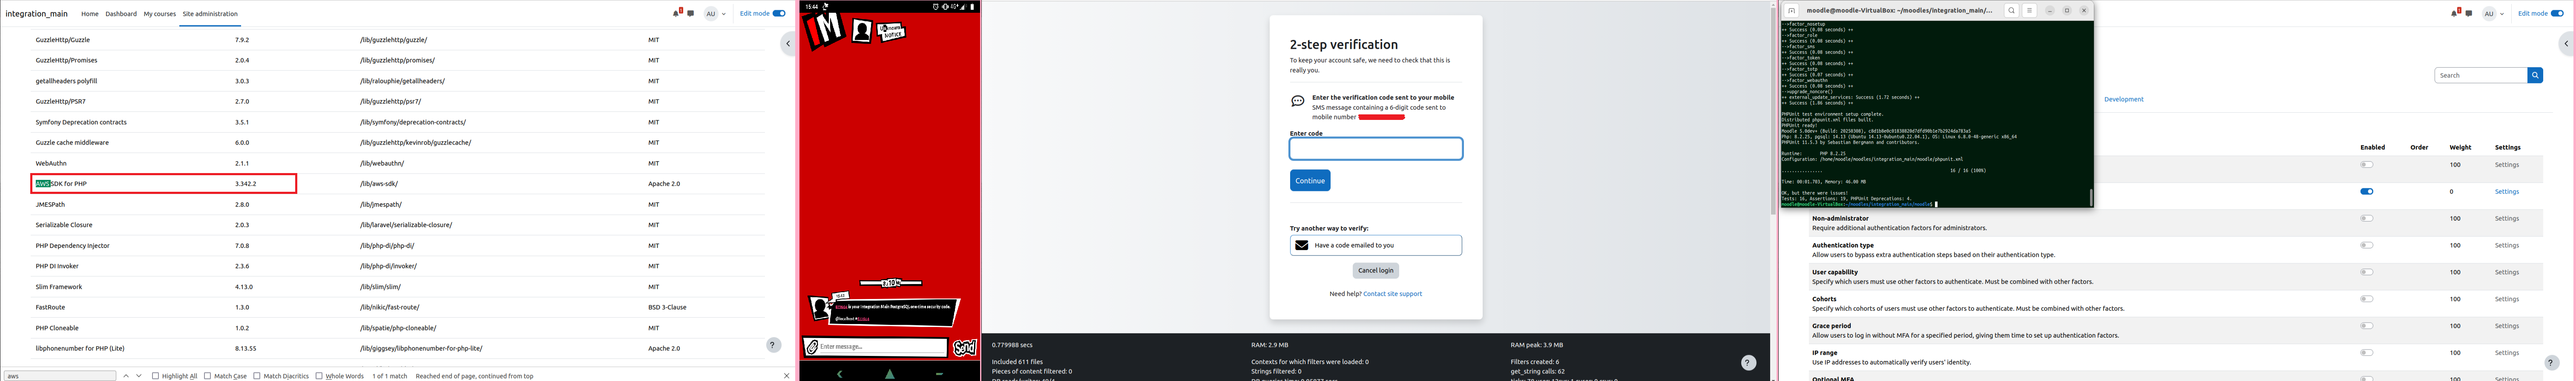Viewport: 2576px width, 381px height.
Task: Enable the Grace period factor toggle
Action: tap(2367, 326)
